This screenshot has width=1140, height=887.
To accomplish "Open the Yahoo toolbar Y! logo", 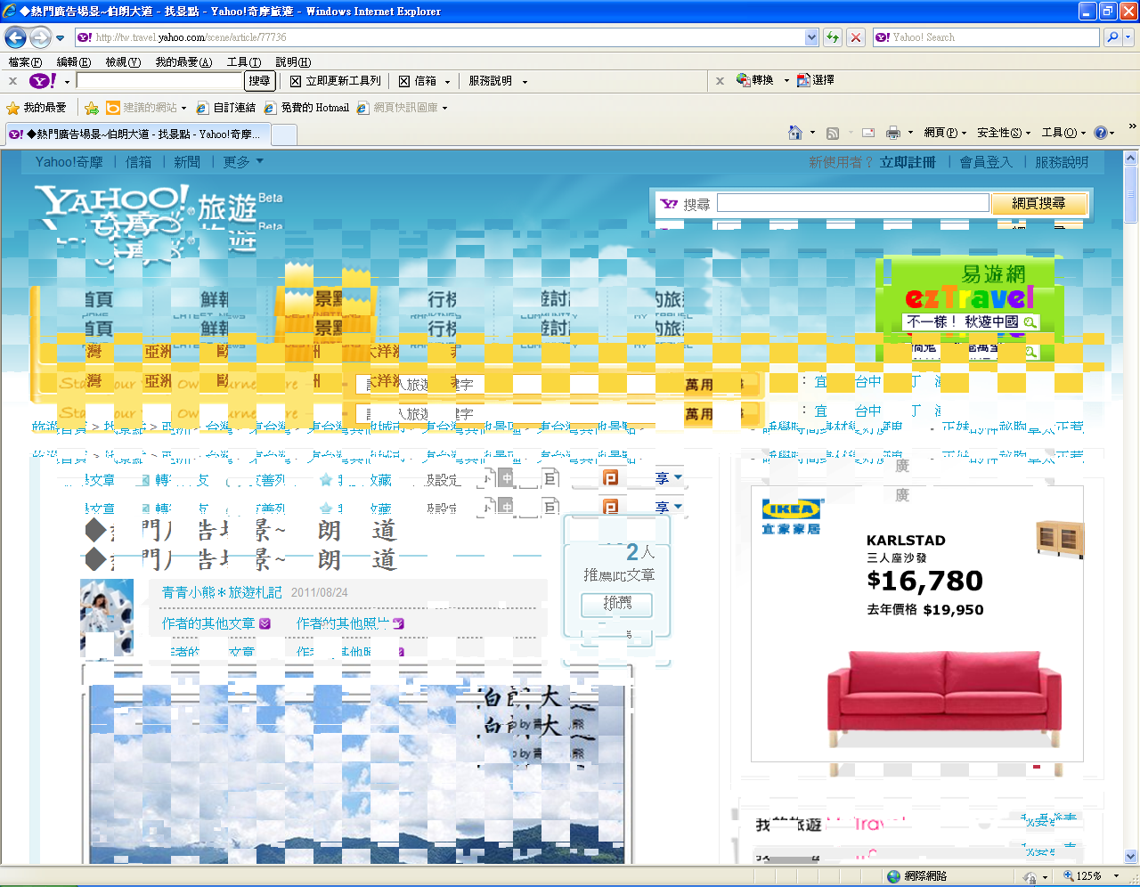I will tap(43, 81).
